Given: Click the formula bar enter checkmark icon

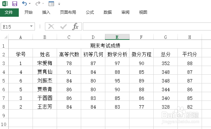Looking at the screenshot, I should (63, 26).
